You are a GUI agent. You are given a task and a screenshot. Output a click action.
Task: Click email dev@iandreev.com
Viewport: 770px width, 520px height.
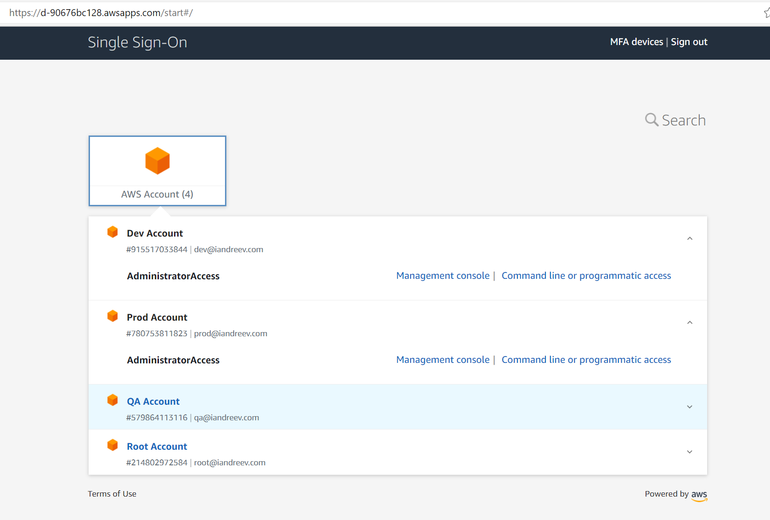(x=229, y=249)
